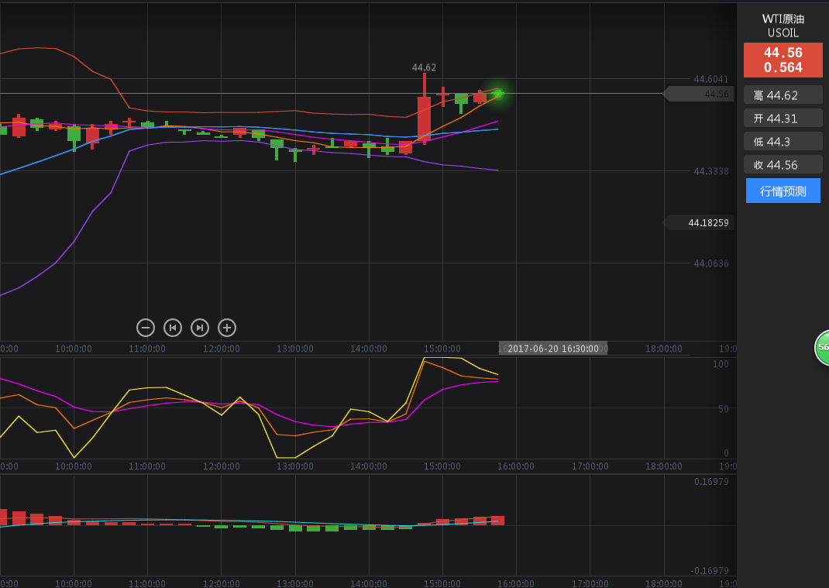The image size is (829, 588).
Task: Click the skip to previous candle icon
Action: (173, 328)
